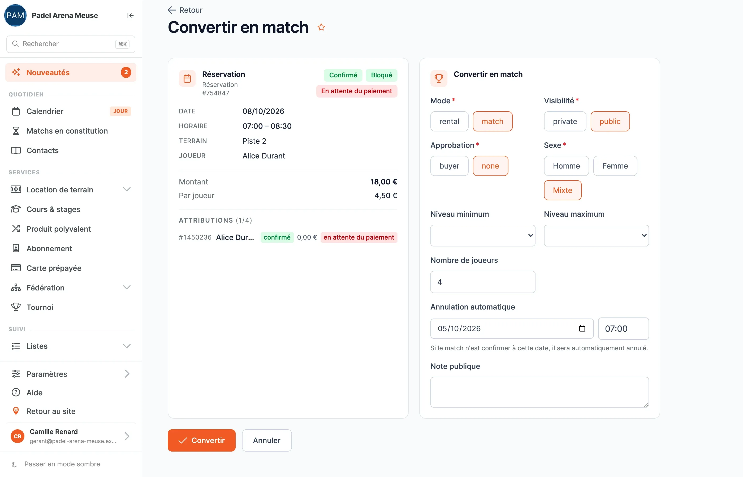
Task: Open the Niveau maximum dropdown
Action: click(596, 235)
